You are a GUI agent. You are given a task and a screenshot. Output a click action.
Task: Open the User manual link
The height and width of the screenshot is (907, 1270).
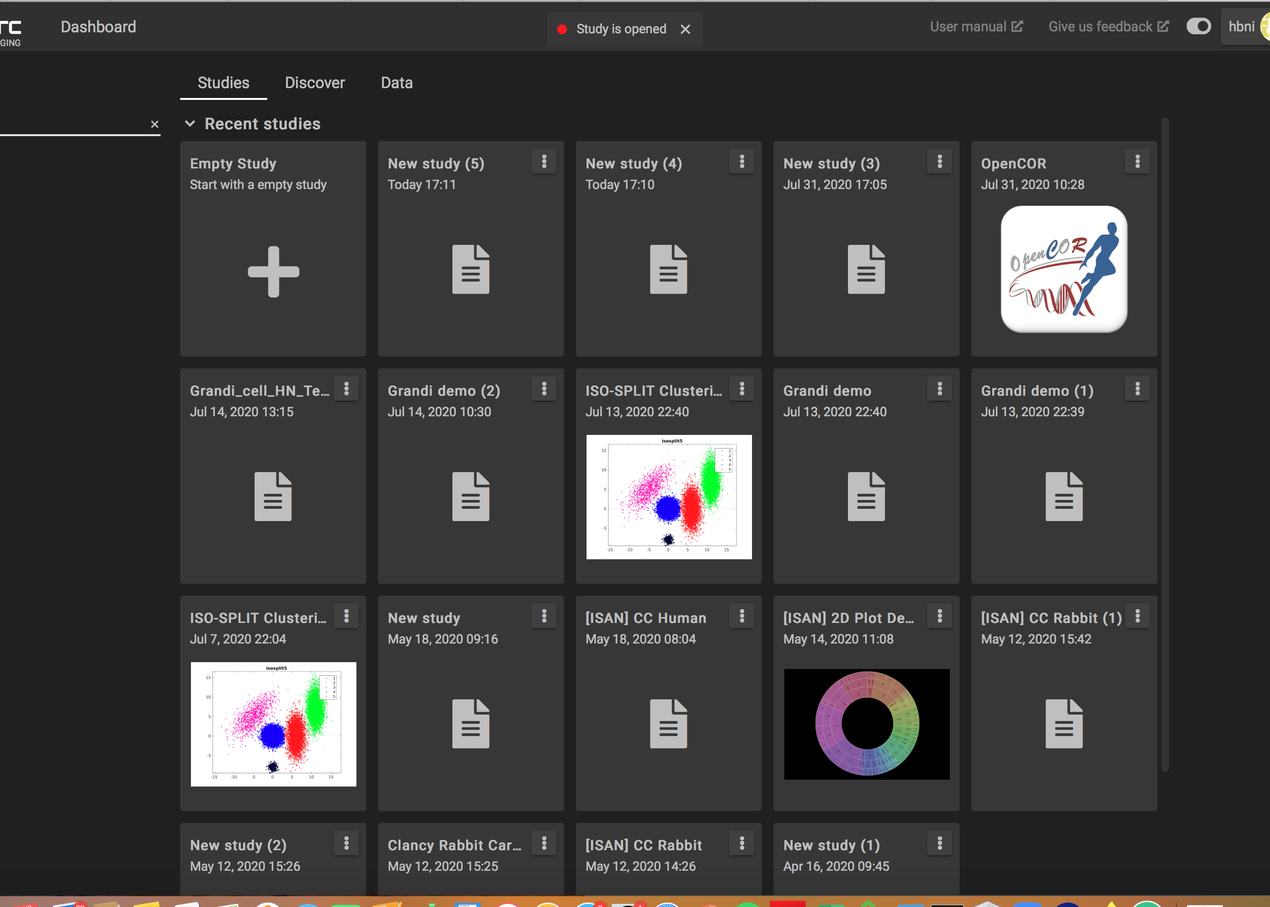[x=976, y=26]
